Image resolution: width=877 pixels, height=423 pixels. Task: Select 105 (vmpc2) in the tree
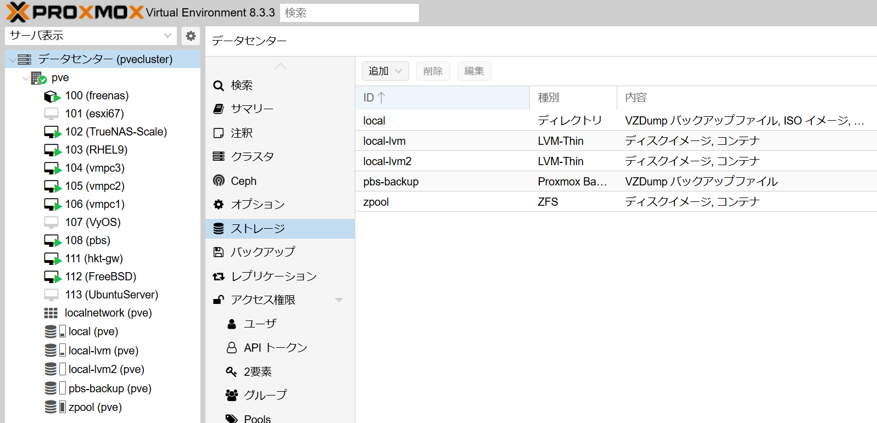(103, 187)
